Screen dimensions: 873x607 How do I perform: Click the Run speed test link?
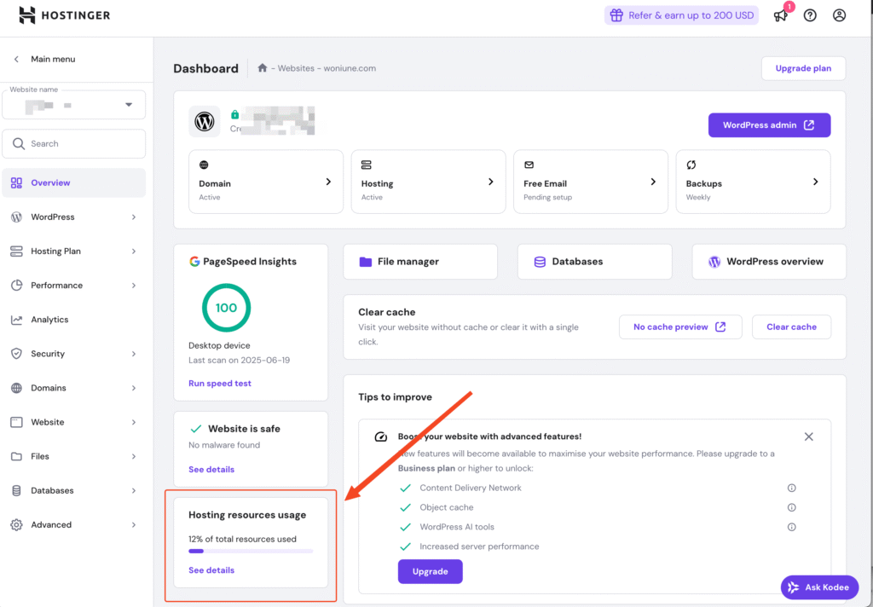pyautogui.click(x=220, y=384)
